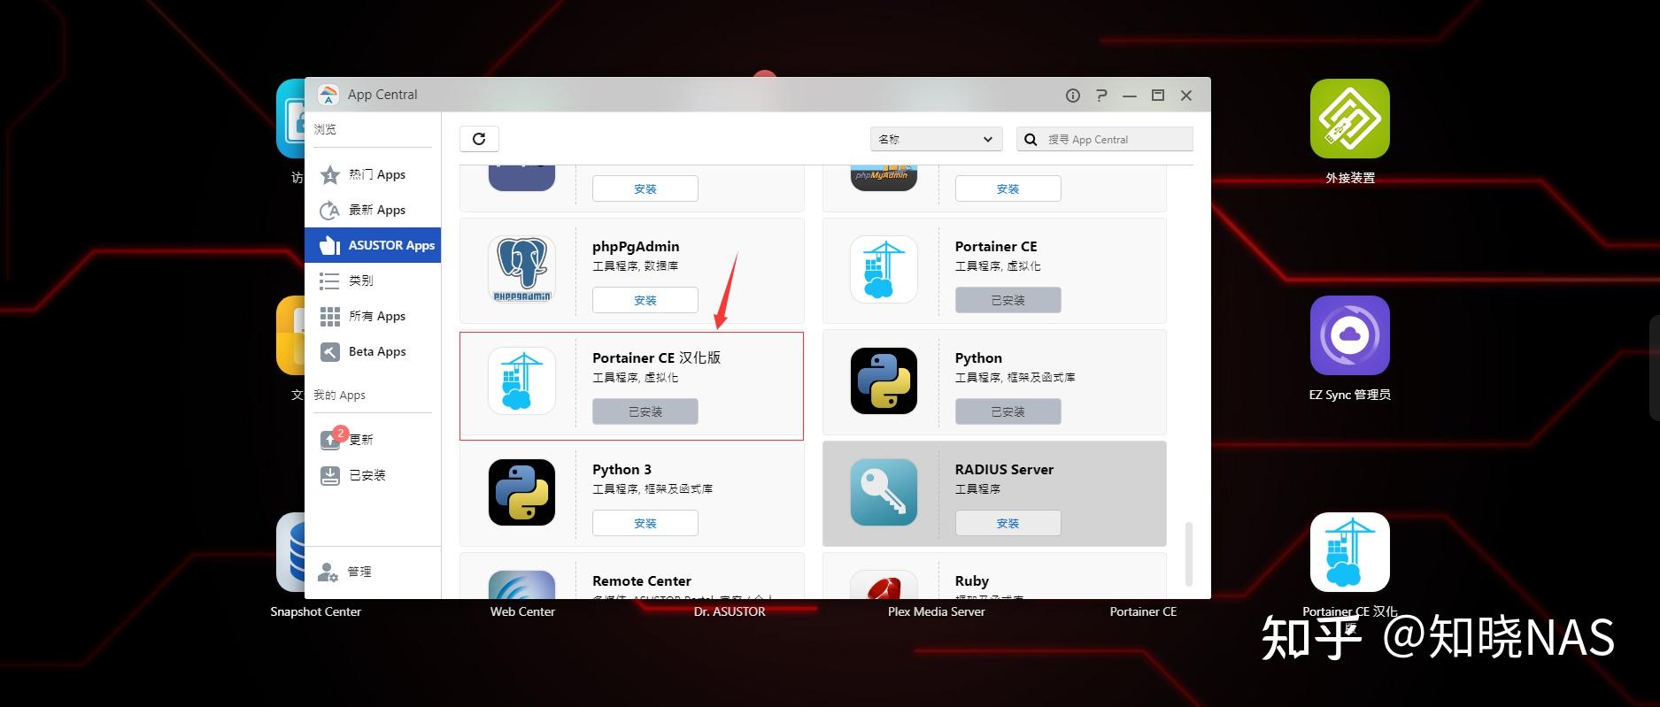Viewport: 1660px width, 707px height.
Task: Open 类别 categories in the sidebar
Action: pyautogui.click(x=373, y=280)
